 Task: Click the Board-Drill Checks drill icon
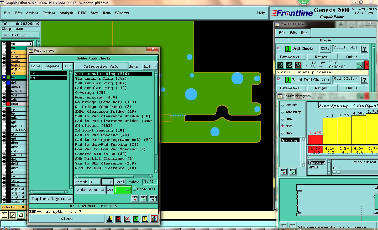pos(288,80)
